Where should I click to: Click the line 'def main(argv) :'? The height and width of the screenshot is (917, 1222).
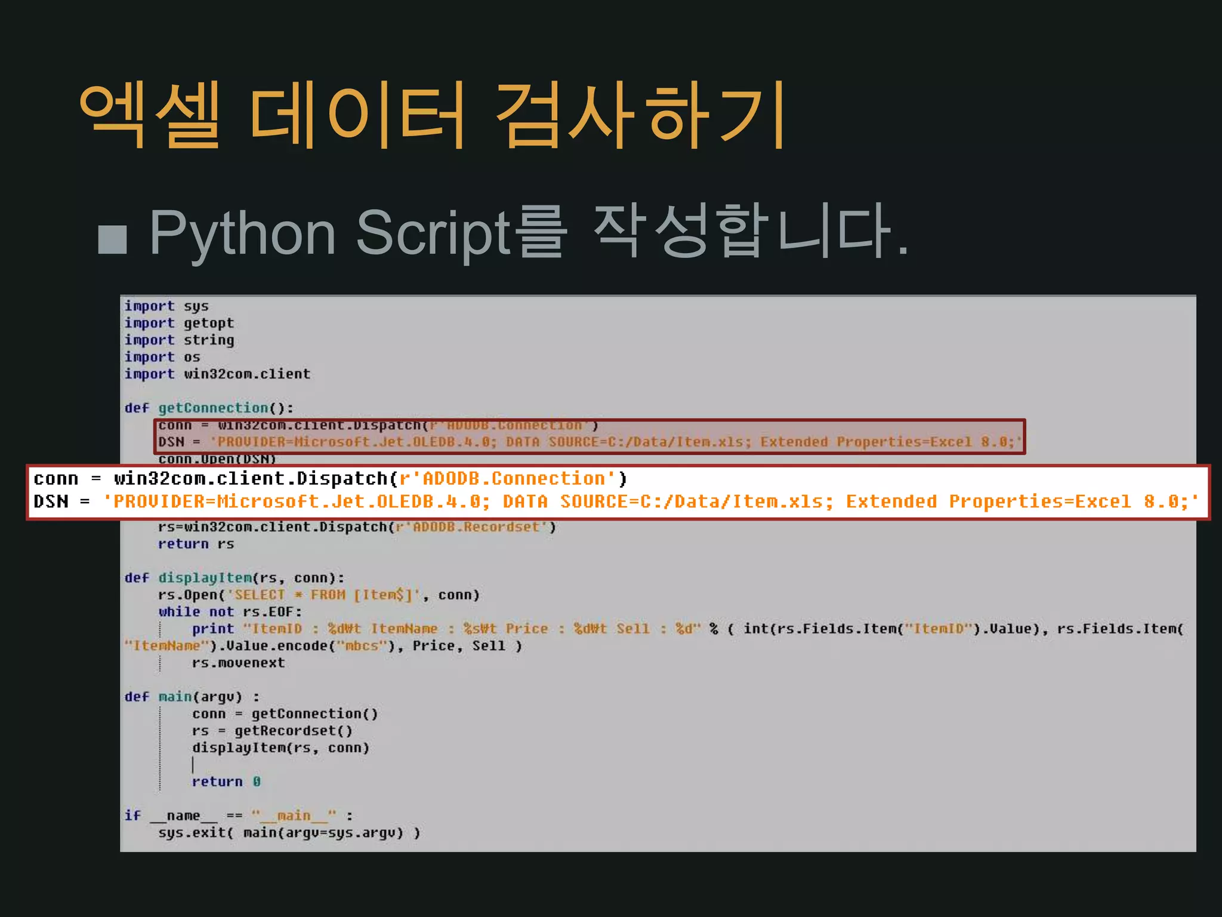pos(192,697)
